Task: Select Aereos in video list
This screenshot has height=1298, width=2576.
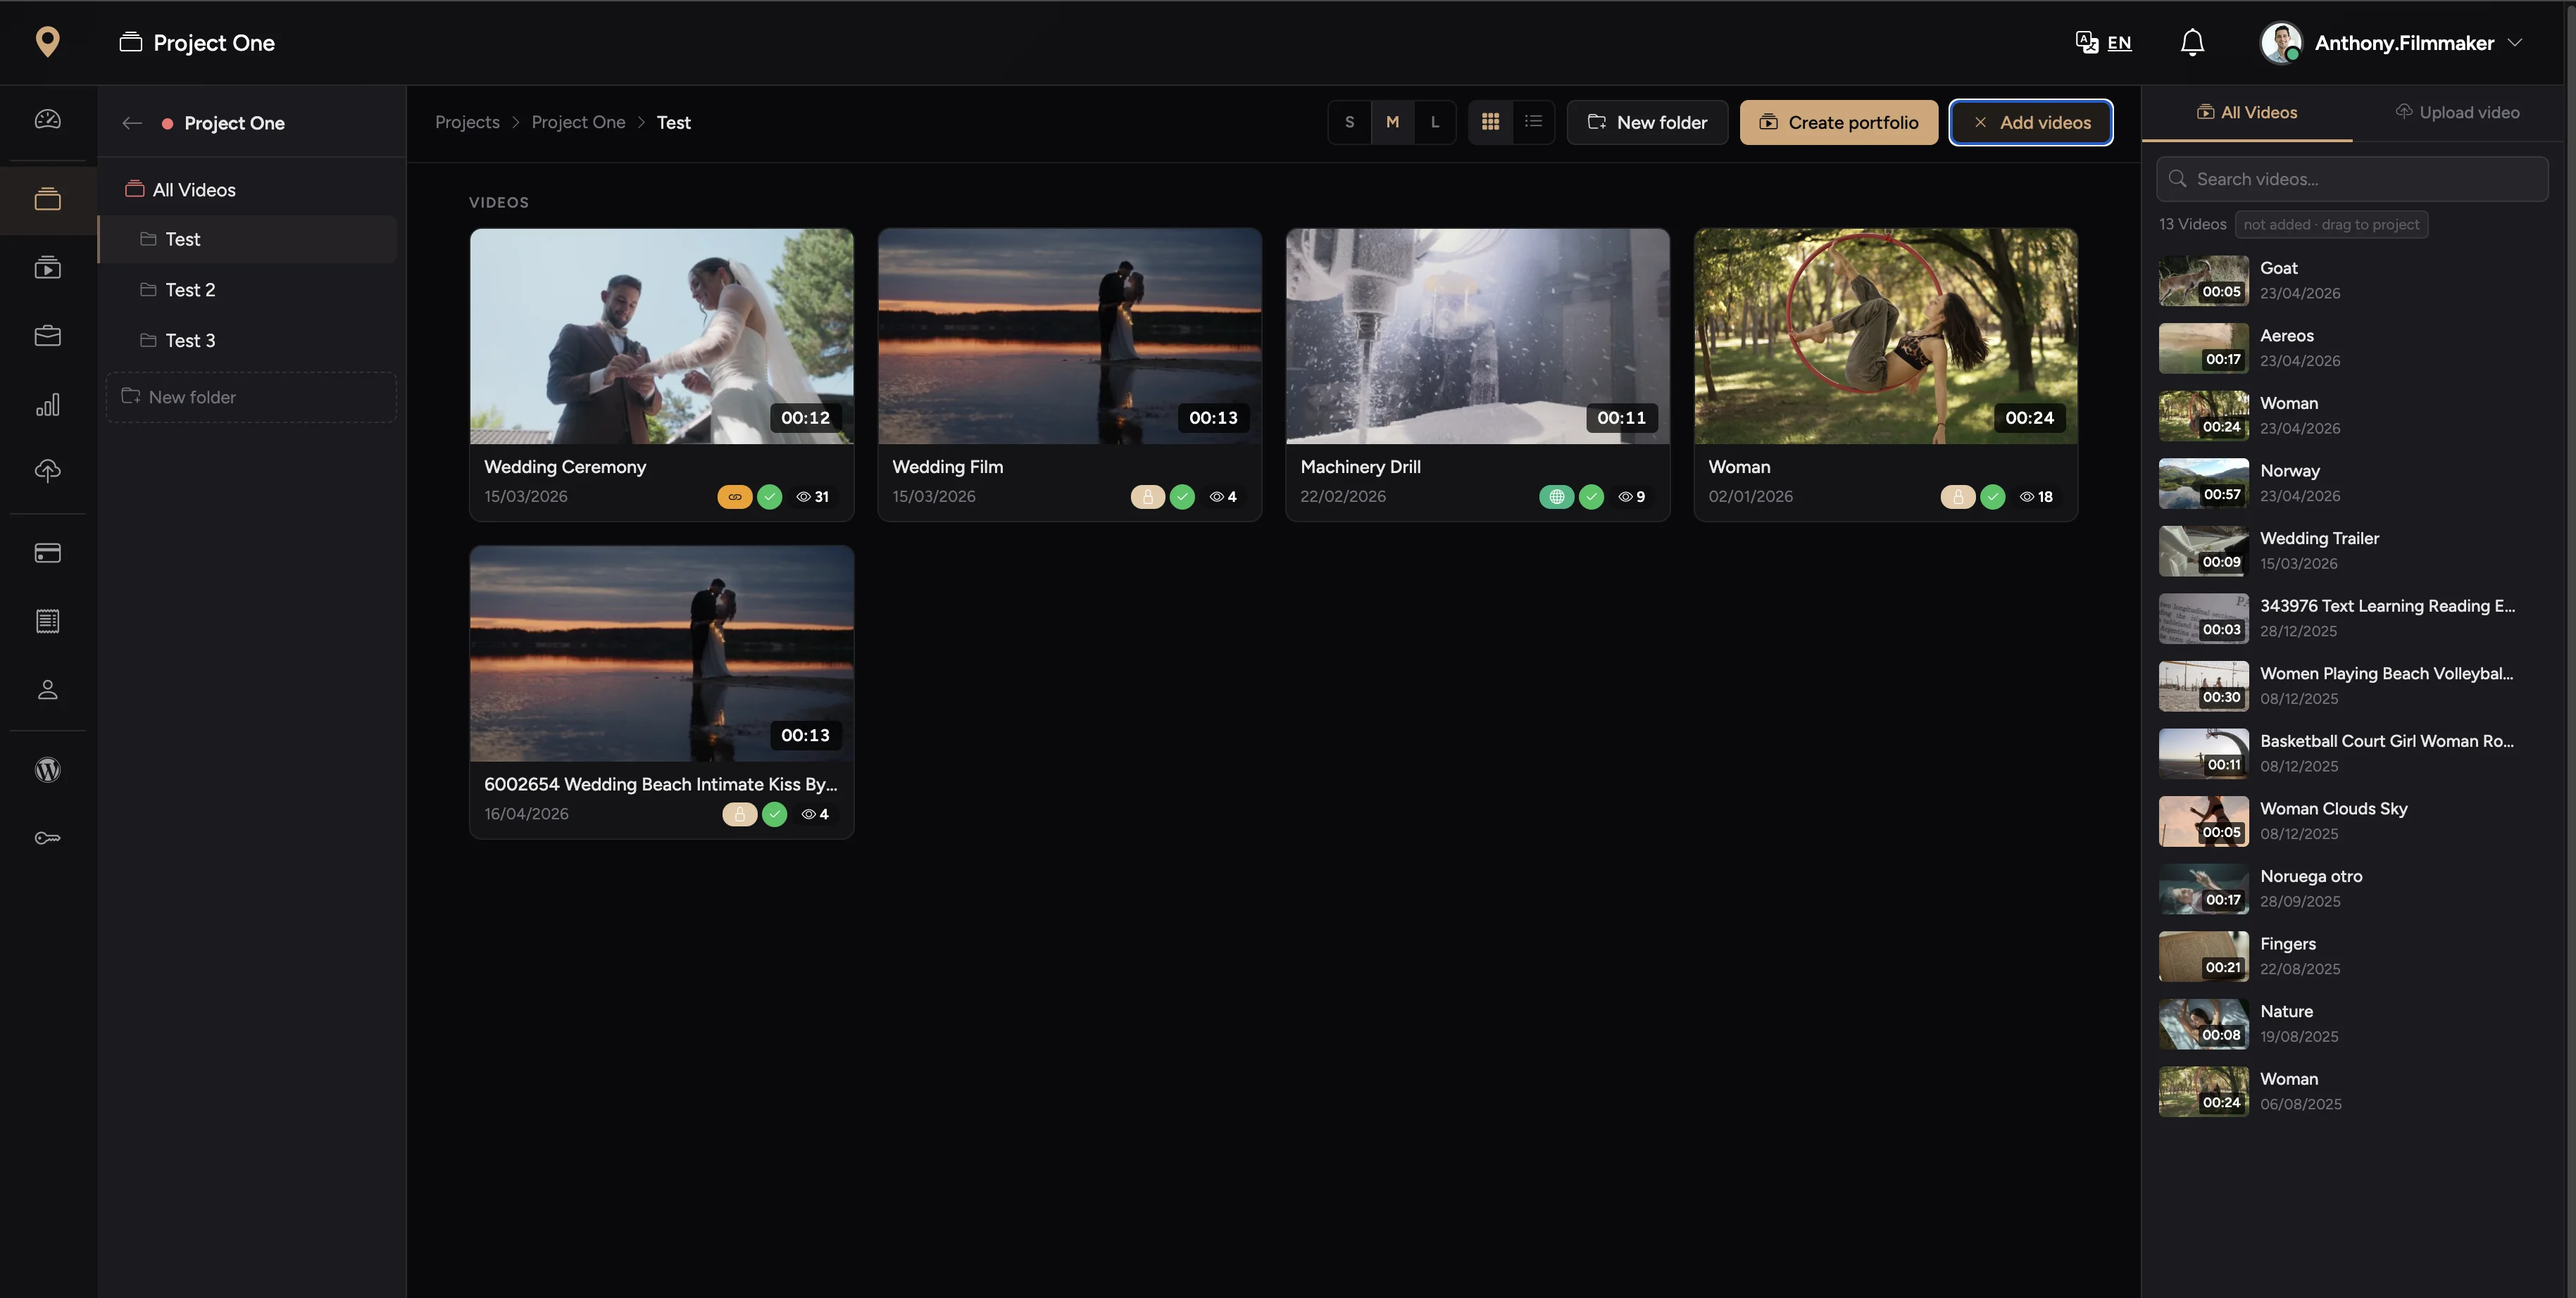Action: tap(2352, 348)
